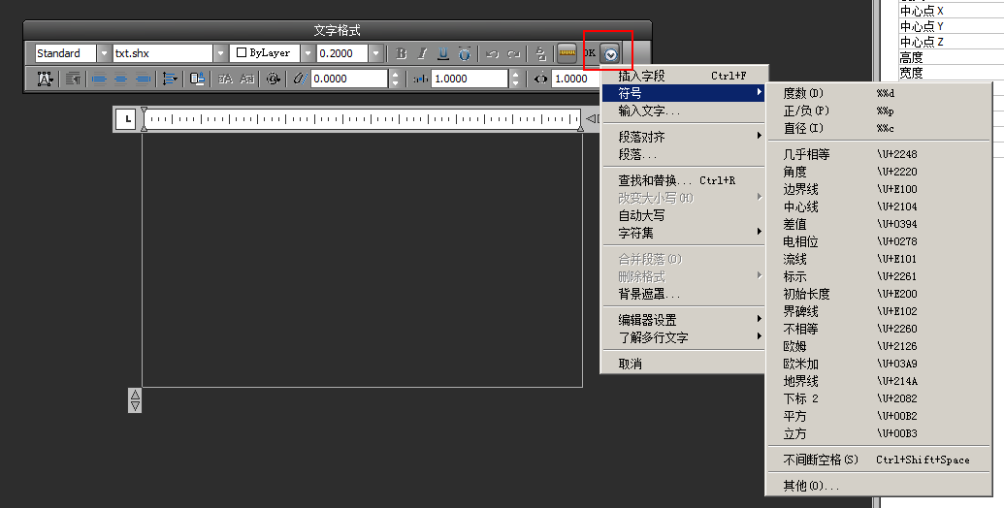Toggle 自动大写 menu option

pyautogui.click(x=684, y=215)
